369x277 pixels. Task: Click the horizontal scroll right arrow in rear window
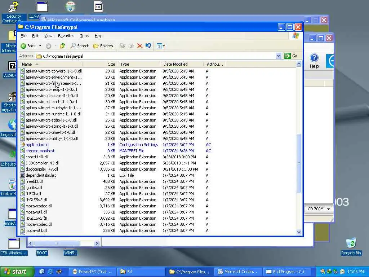coord(97,243)
